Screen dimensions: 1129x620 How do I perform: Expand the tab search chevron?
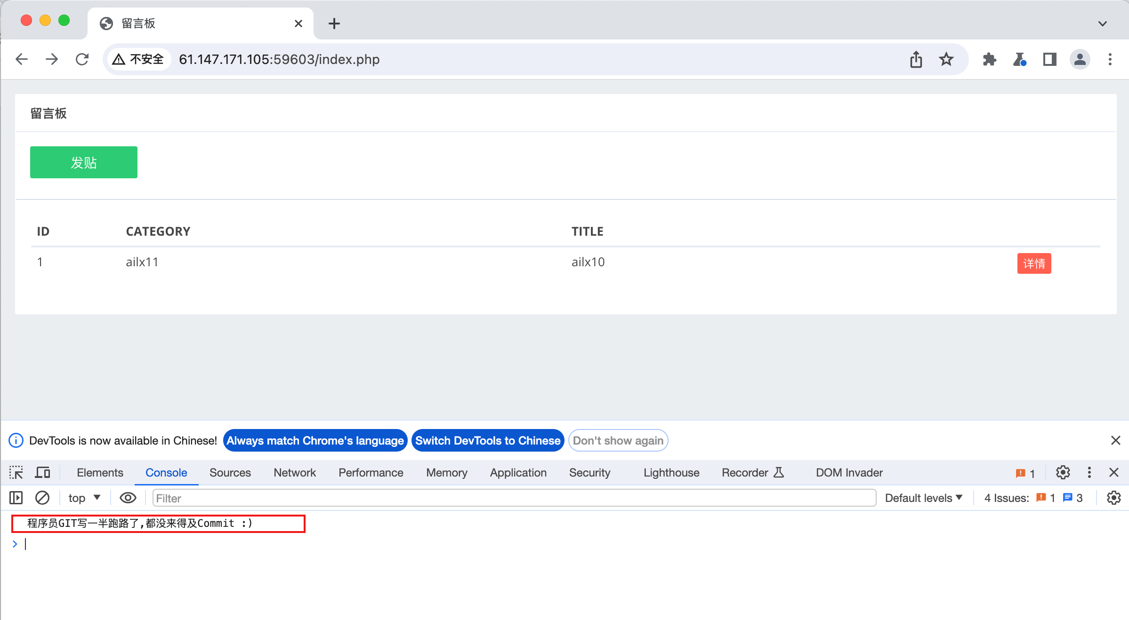1102,24
